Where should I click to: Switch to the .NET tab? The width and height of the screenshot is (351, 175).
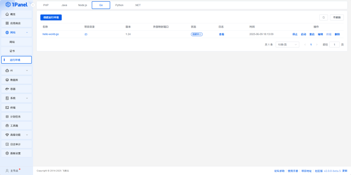pyautogui.click(x=138, y=5)
